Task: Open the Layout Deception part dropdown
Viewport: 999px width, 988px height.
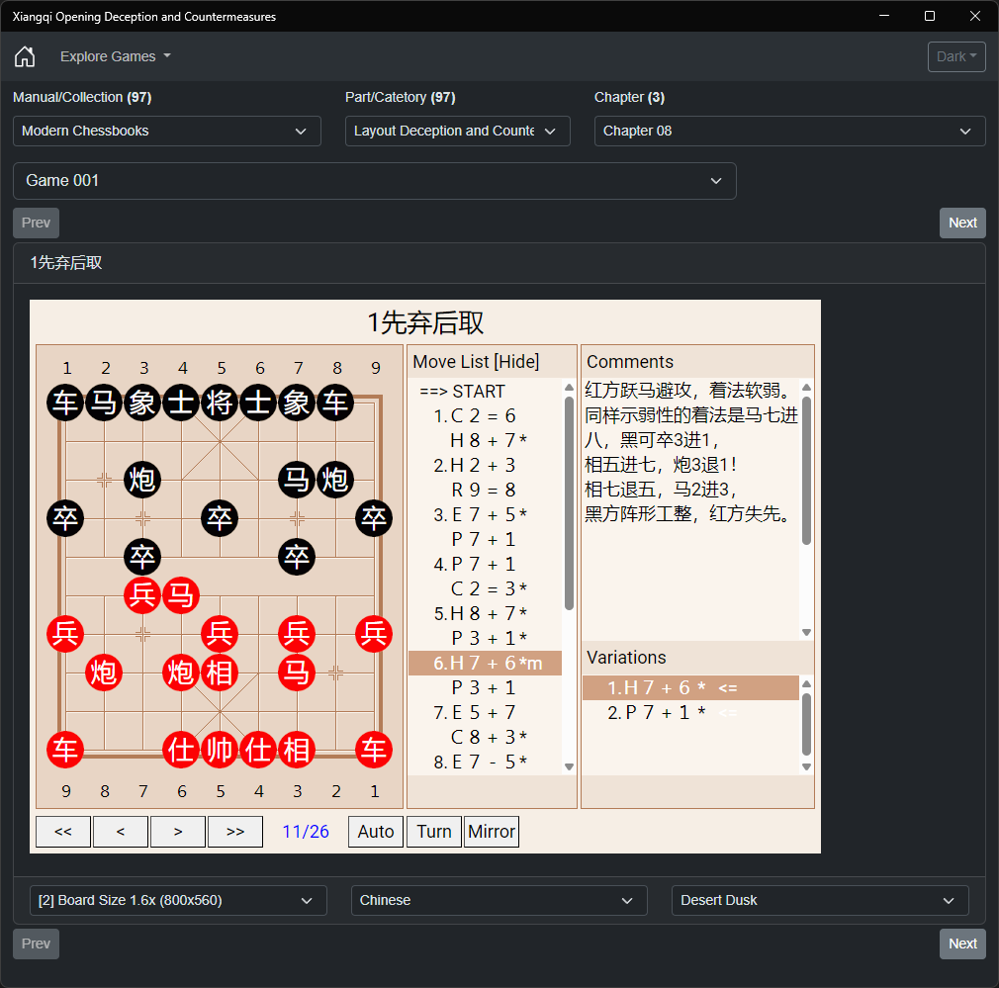Action: point(457,132)
